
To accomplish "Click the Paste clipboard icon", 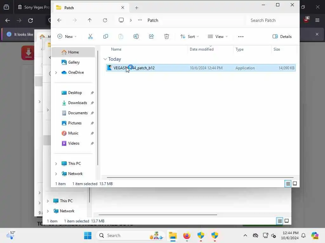I will pos(121,37).
